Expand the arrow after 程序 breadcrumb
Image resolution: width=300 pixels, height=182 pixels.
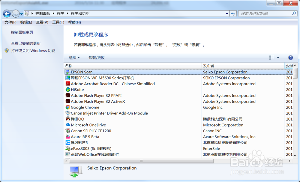67,13
